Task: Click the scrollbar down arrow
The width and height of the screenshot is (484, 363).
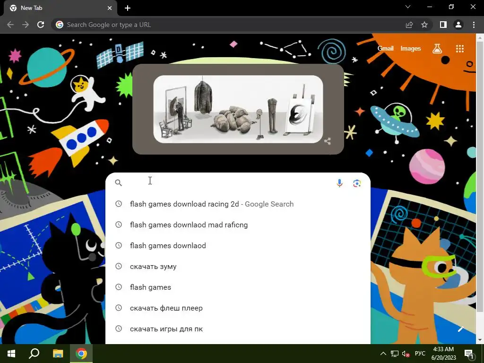Action: tap(480, 340)
